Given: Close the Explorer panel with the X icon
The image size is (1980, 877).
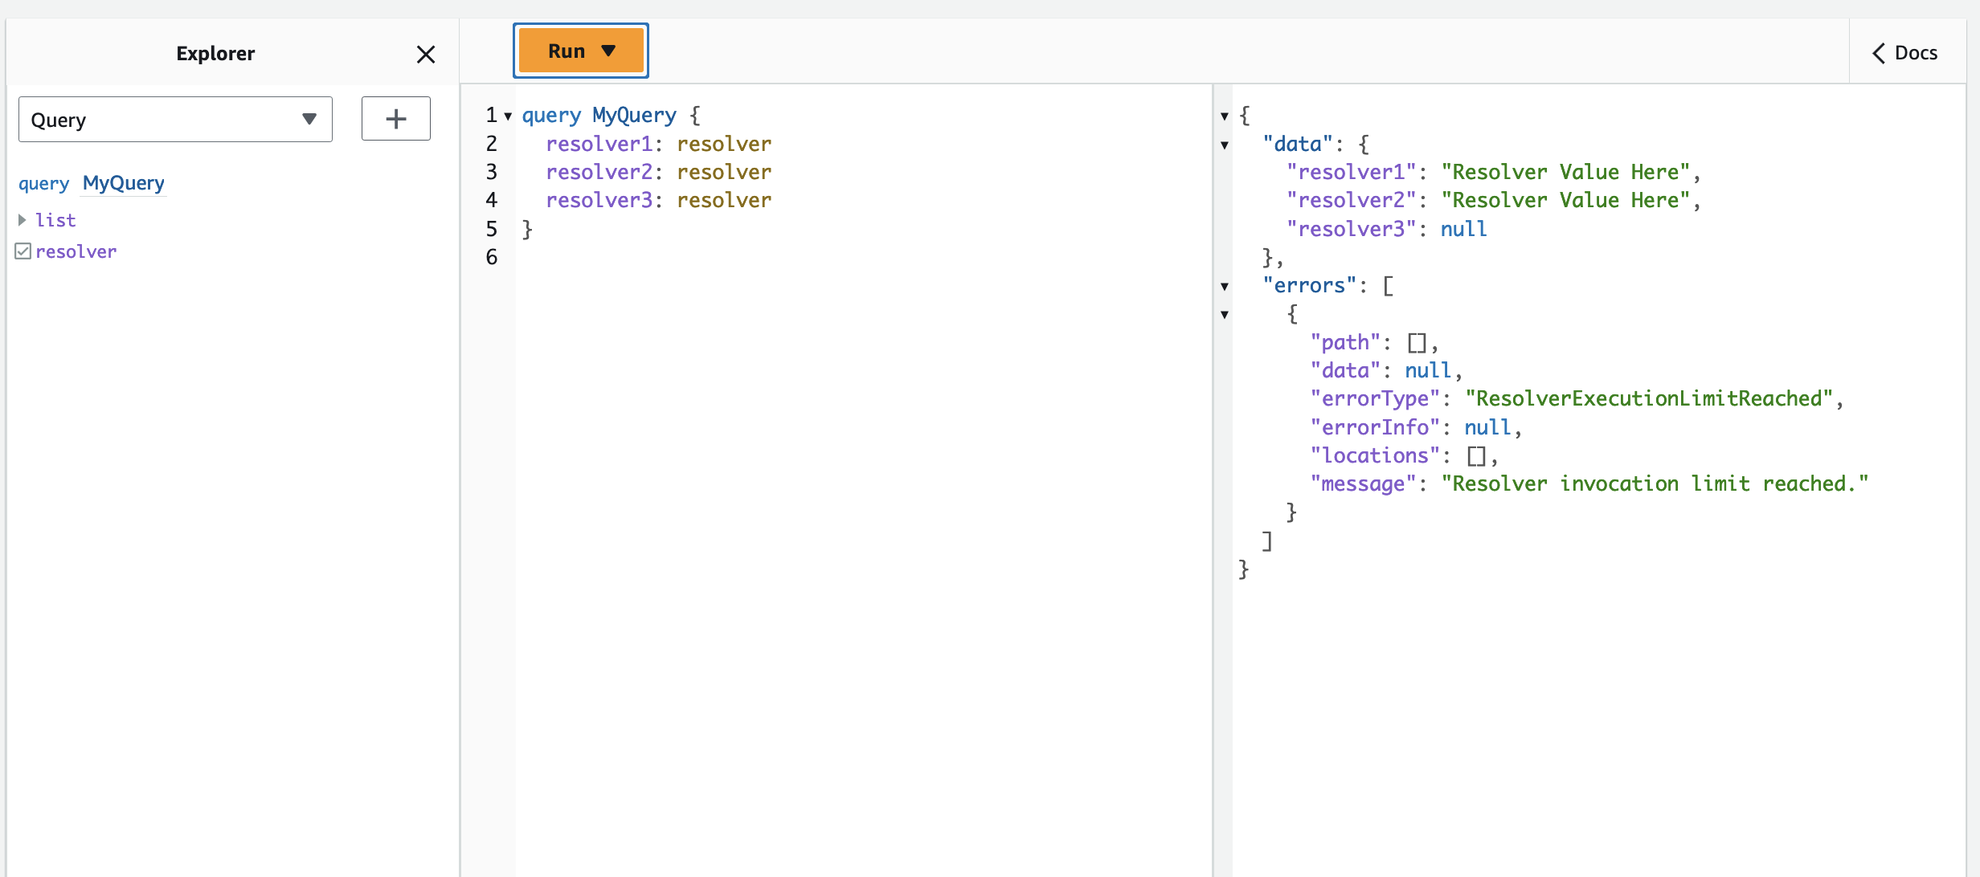Looking at the screenshot, I should click(x=426, y=54).
